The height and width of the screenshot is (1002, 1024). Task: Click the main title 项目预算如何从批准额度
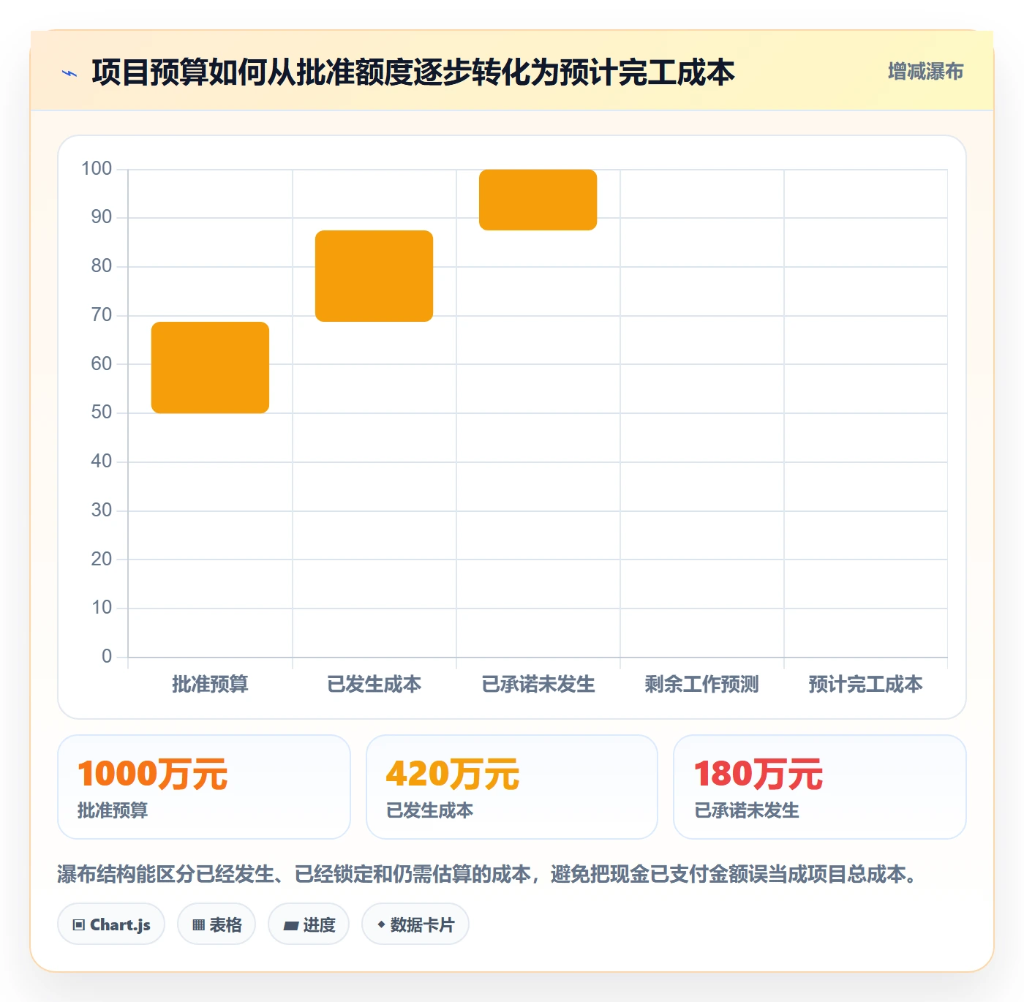(x=413, y=72)
